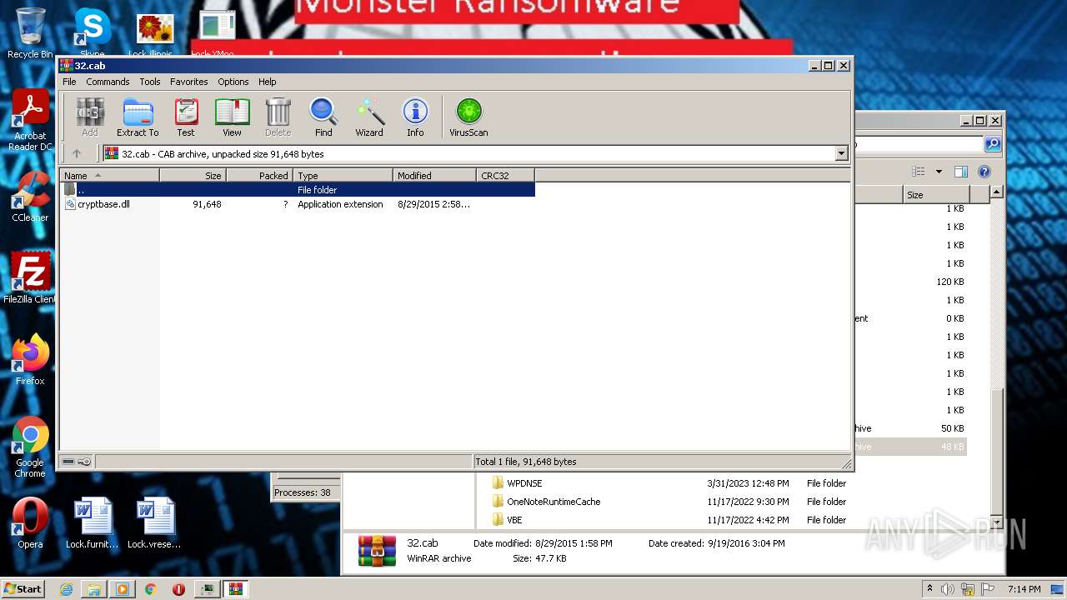Click the drive/key icon in status bar

pyautogui.click(x=77, y=462)
